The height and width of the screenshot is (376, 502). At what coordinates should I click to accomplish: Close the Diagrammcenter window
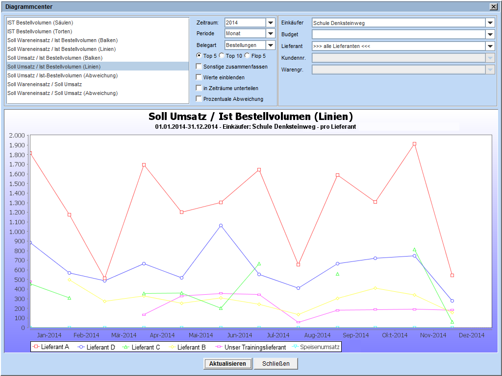[x=493, y=6]
